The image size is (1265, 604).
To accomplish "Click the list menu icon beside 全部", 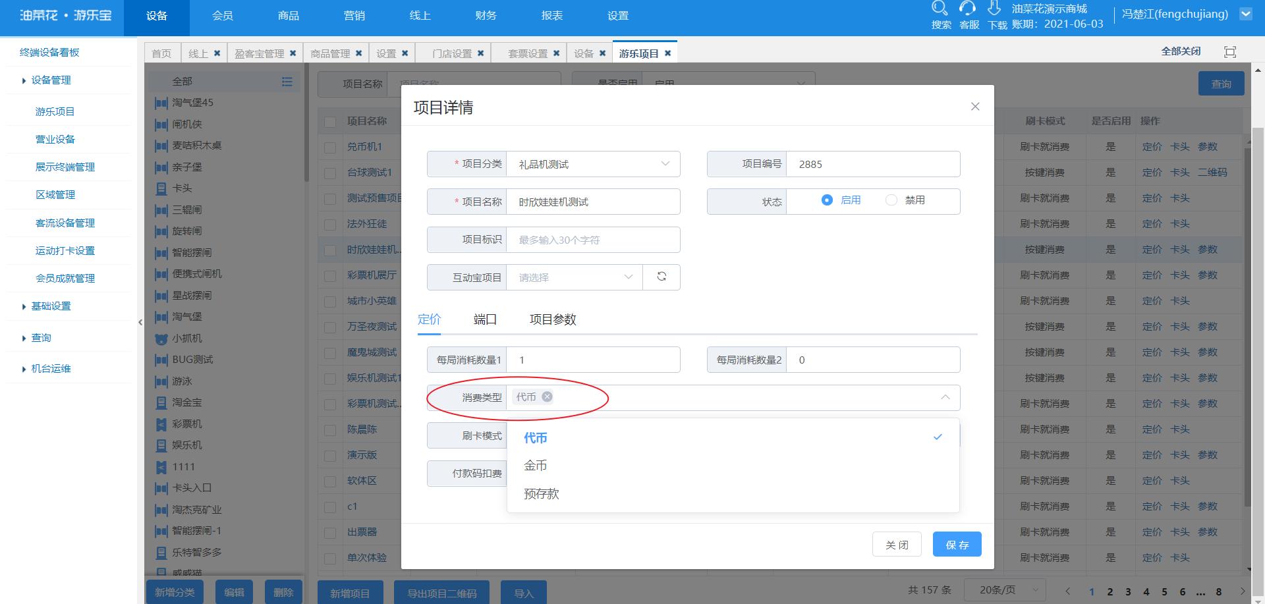I will [287, 82].
